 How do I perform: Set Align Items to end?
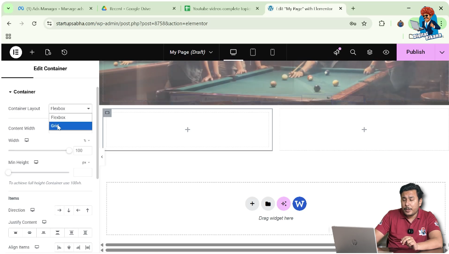78,247
